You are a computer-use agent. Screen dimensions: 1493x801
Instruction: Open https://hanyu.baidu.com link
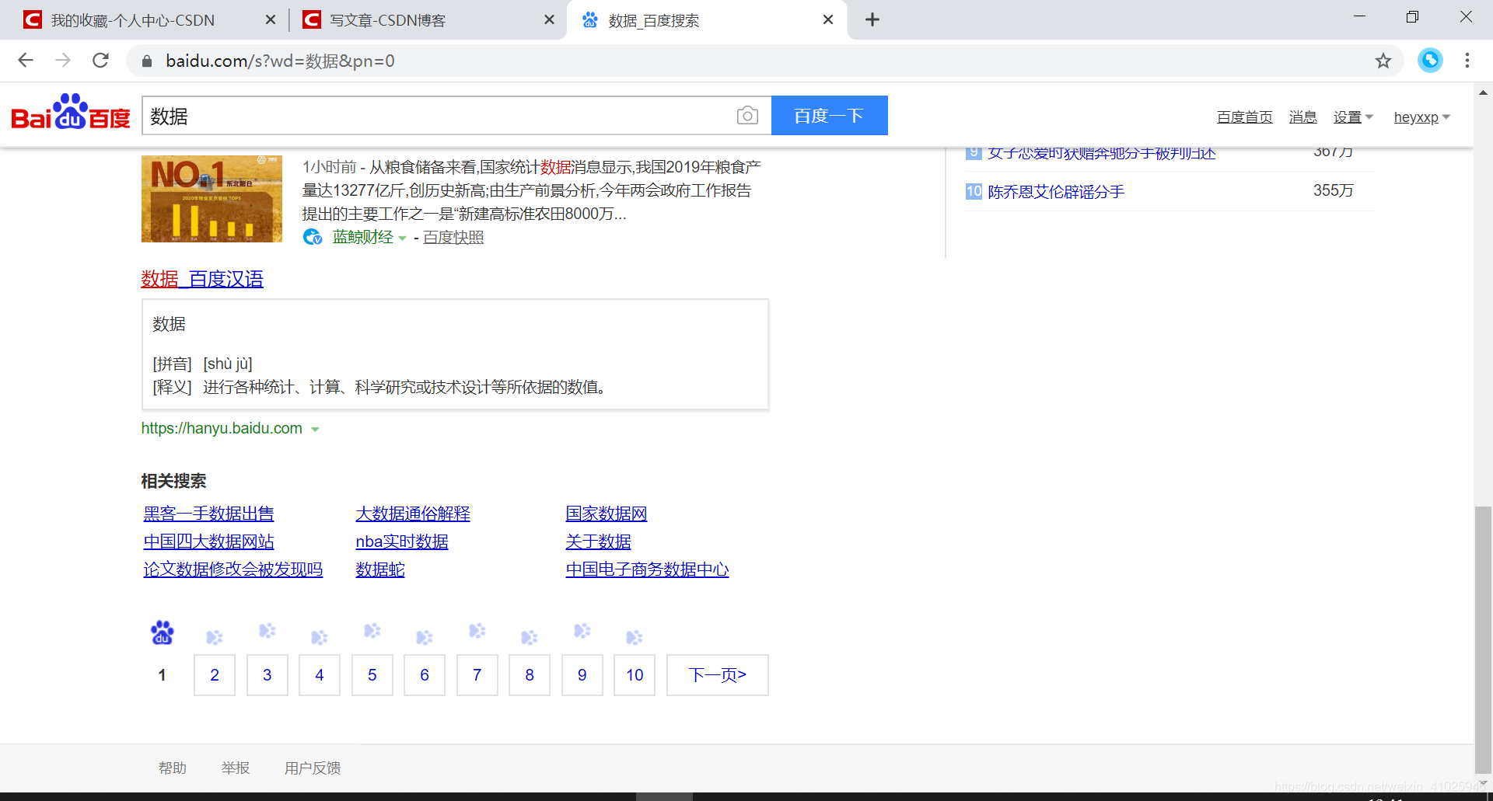pyautogui.click(x=222, y=428)
